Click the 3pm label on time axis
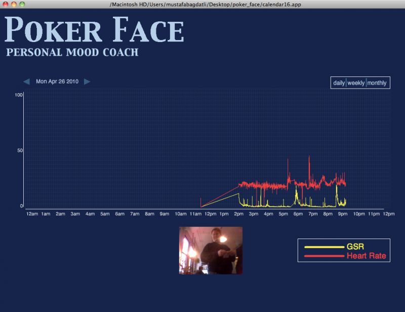Image resolution: width=405 pixels, height=312 pixels. (x=254, y=214)
